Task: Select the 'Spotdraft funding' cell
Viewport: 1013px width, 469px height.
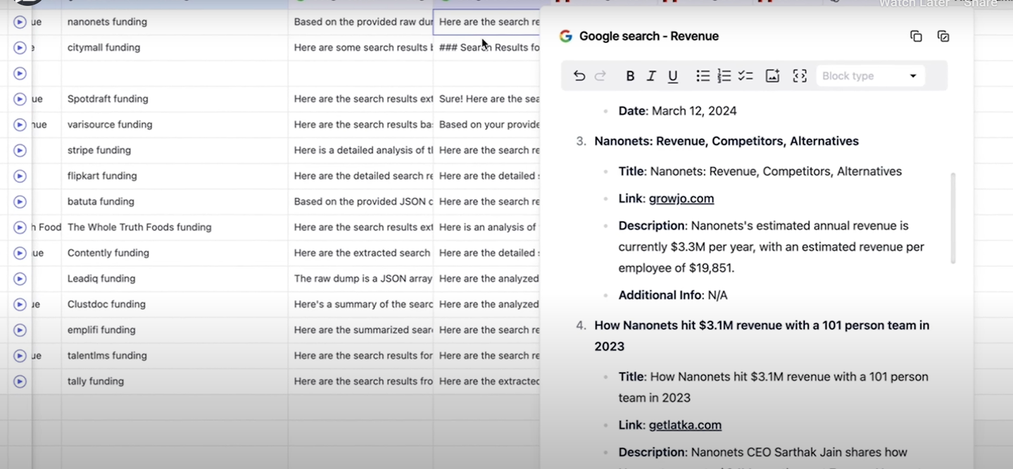Action: tap(175, 99)
